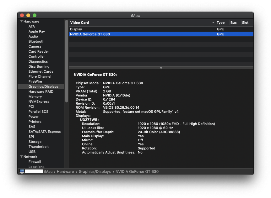Minimize the iMac window

click(x=28, y=15)
